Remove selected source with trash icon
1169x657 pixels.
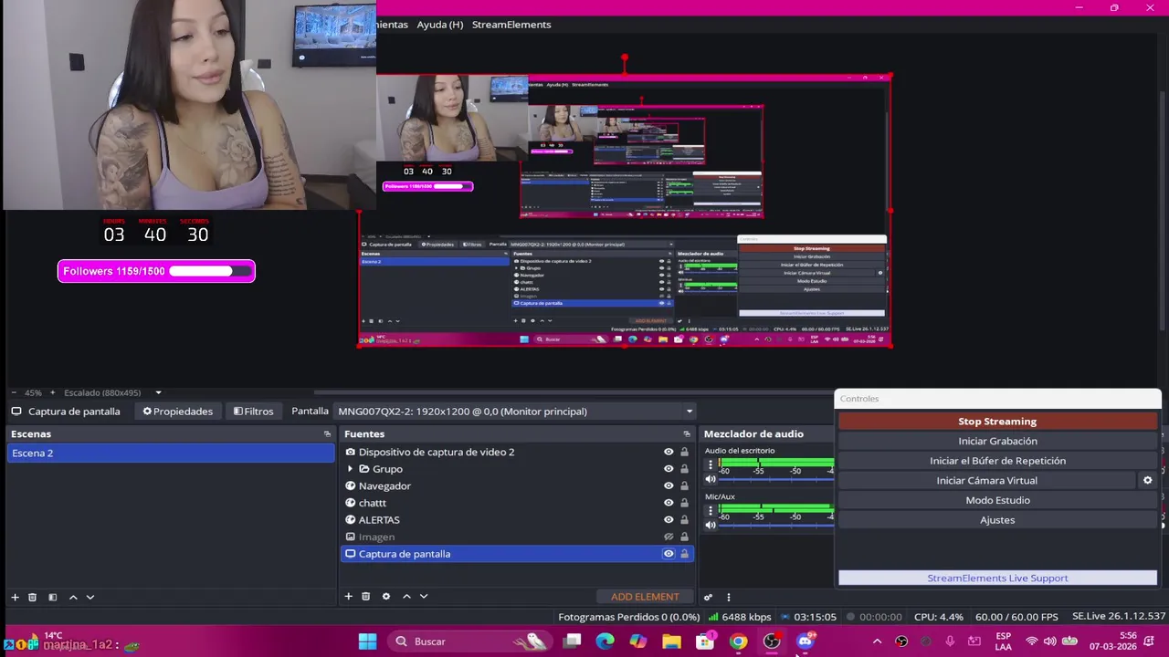point(365,597)
